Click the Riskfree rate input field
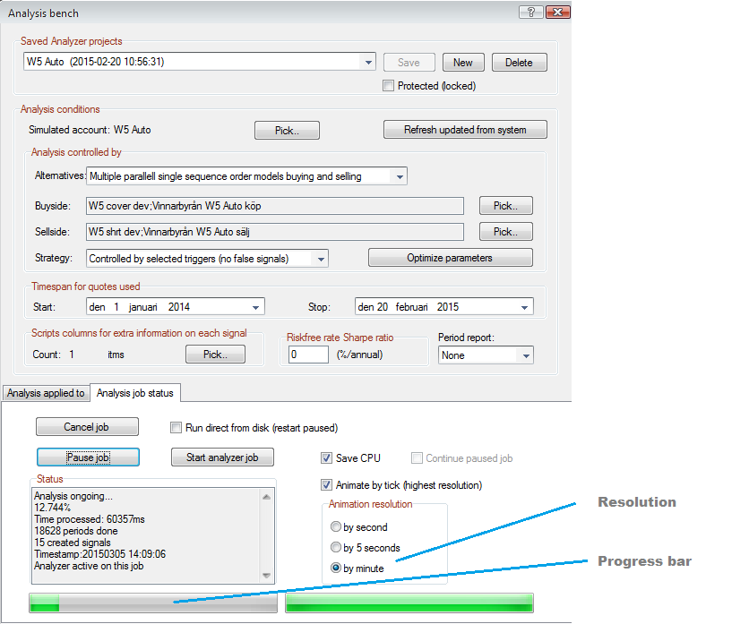The image size is (749, 624). click(308, 355)
